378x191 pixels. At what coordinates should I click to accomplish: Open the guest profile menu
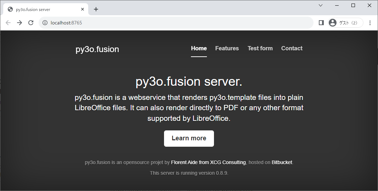pyautogui.click(x=345, y=23)
